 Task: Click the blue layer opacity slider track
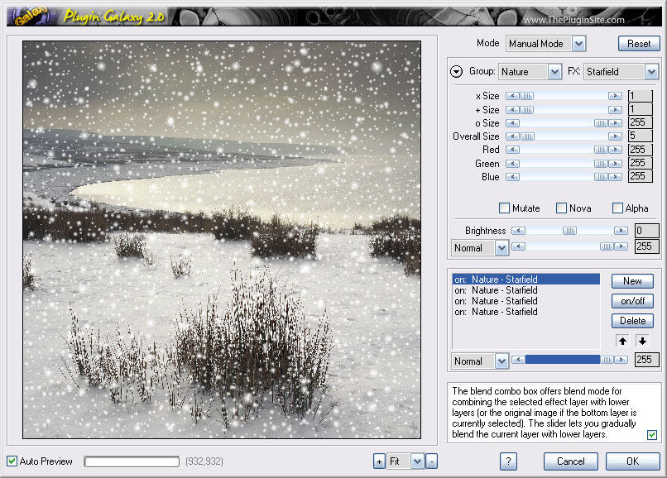[x=563, y=360]
